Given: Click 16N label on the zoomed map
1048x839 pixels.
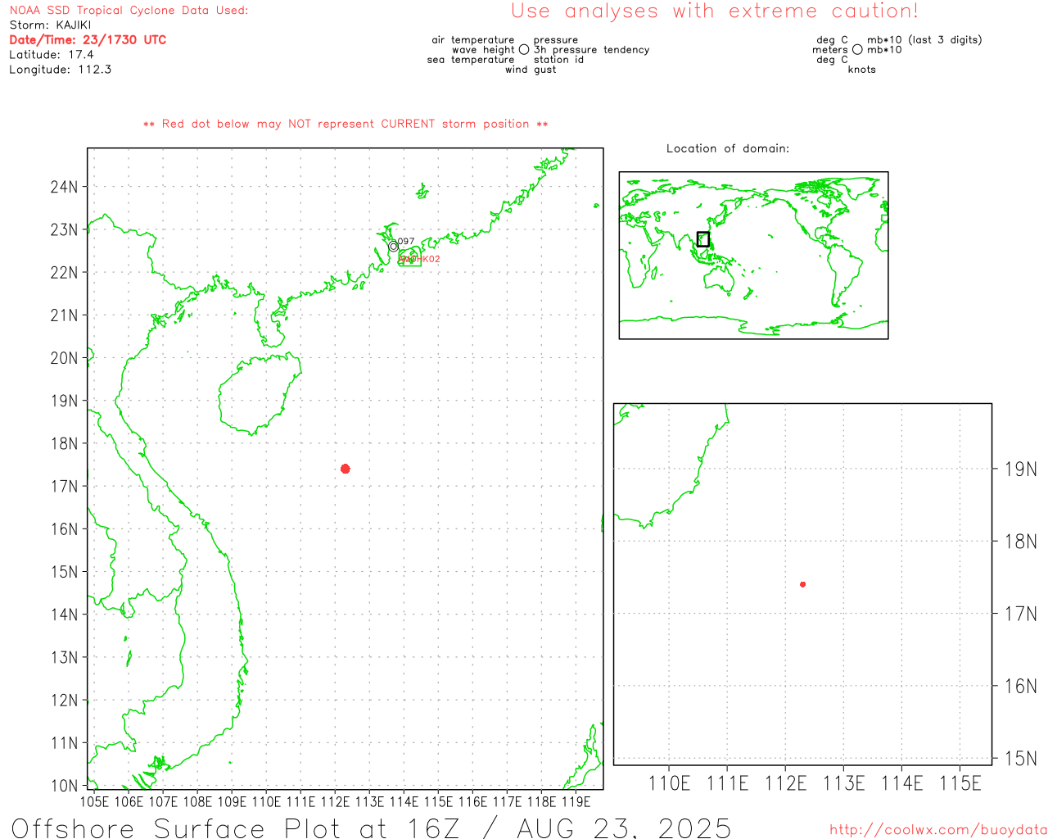Looking at the screenshot, I should tap(1020, 686).
